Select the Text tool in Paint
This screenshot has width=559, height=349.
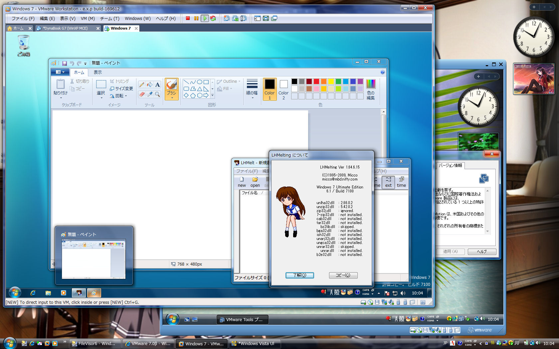[157, 85]
